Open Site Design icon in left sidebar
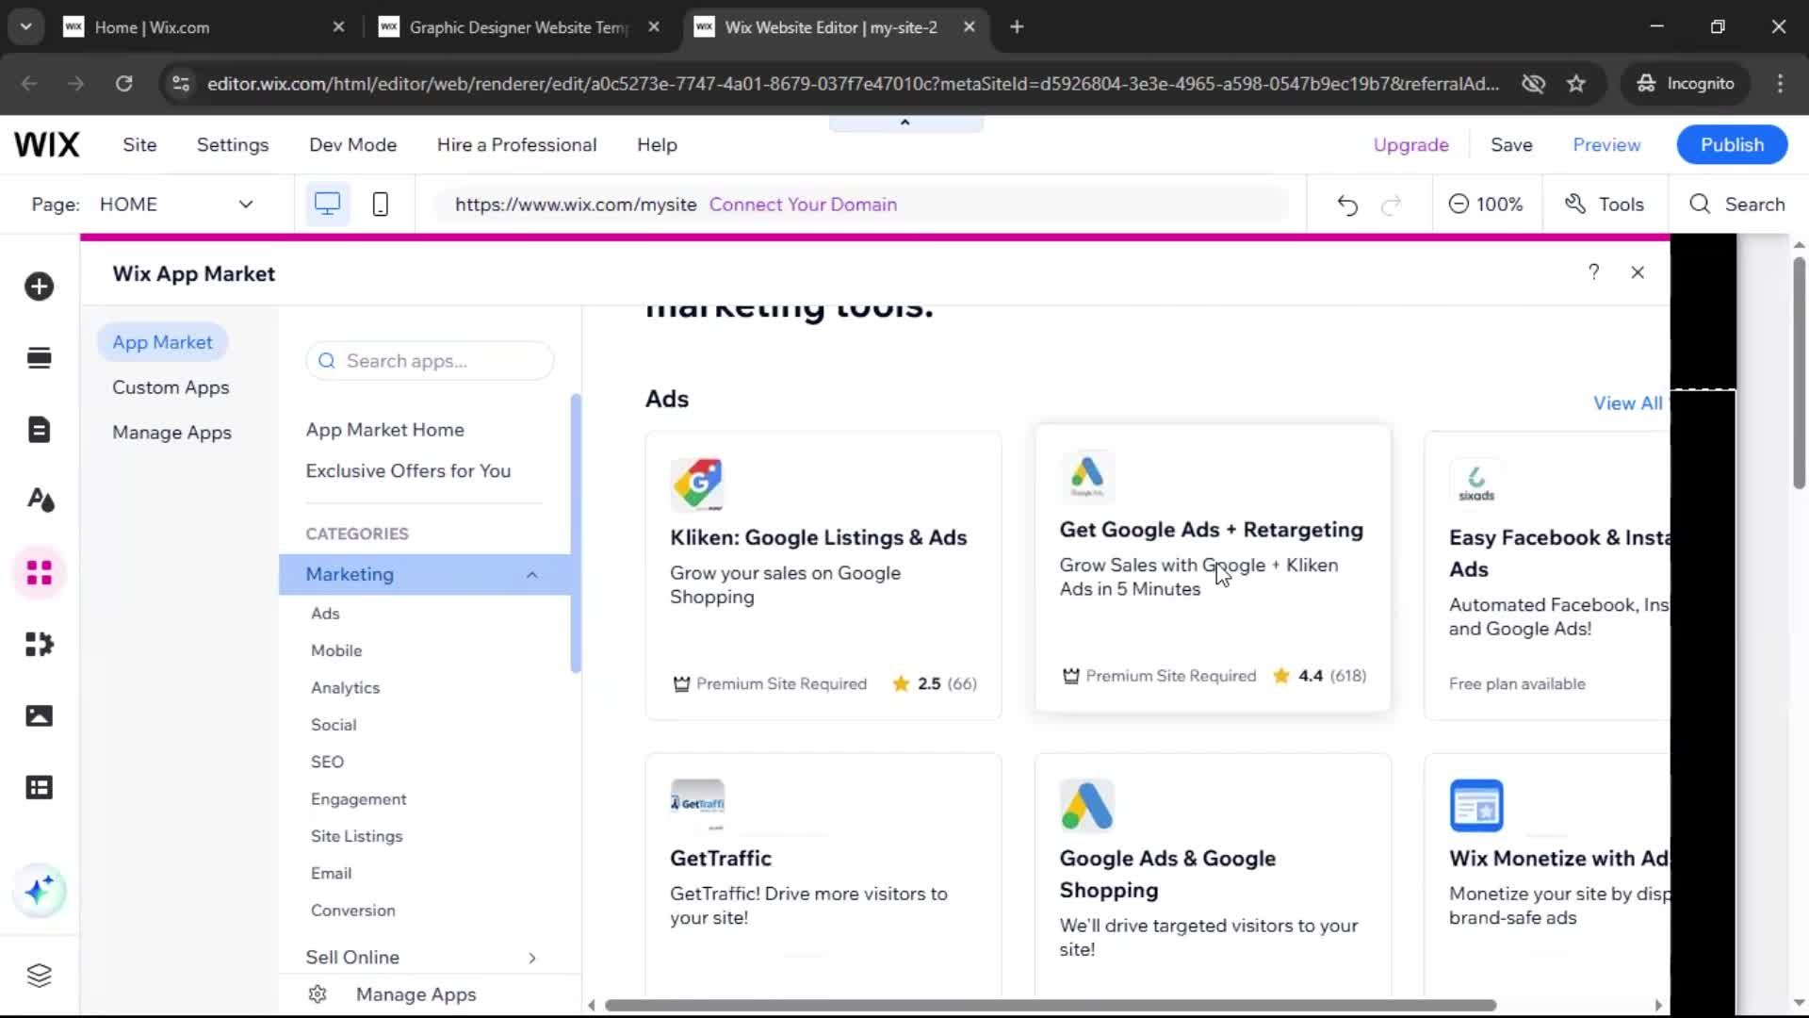 click(40, 501)
